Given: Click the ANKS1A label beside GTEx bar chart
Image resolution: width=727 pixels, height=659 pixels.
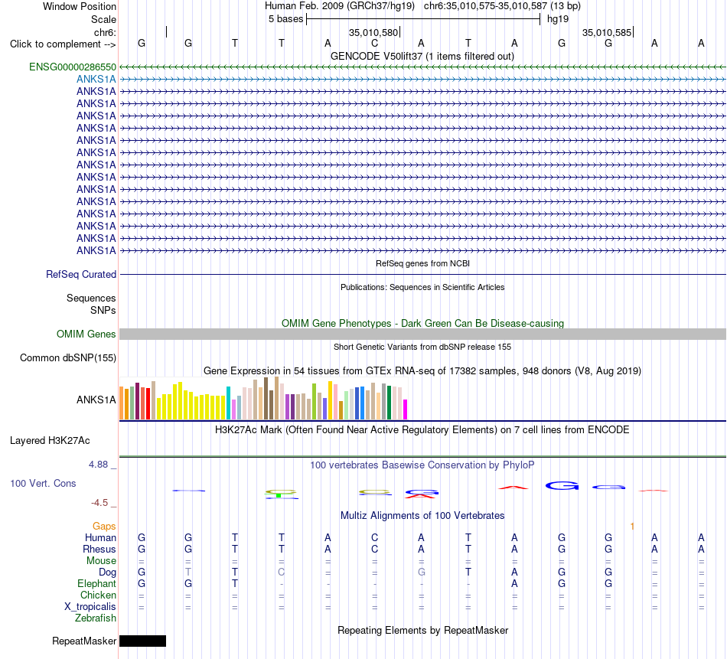Looking at the screenshot, I should pos(96,400).
